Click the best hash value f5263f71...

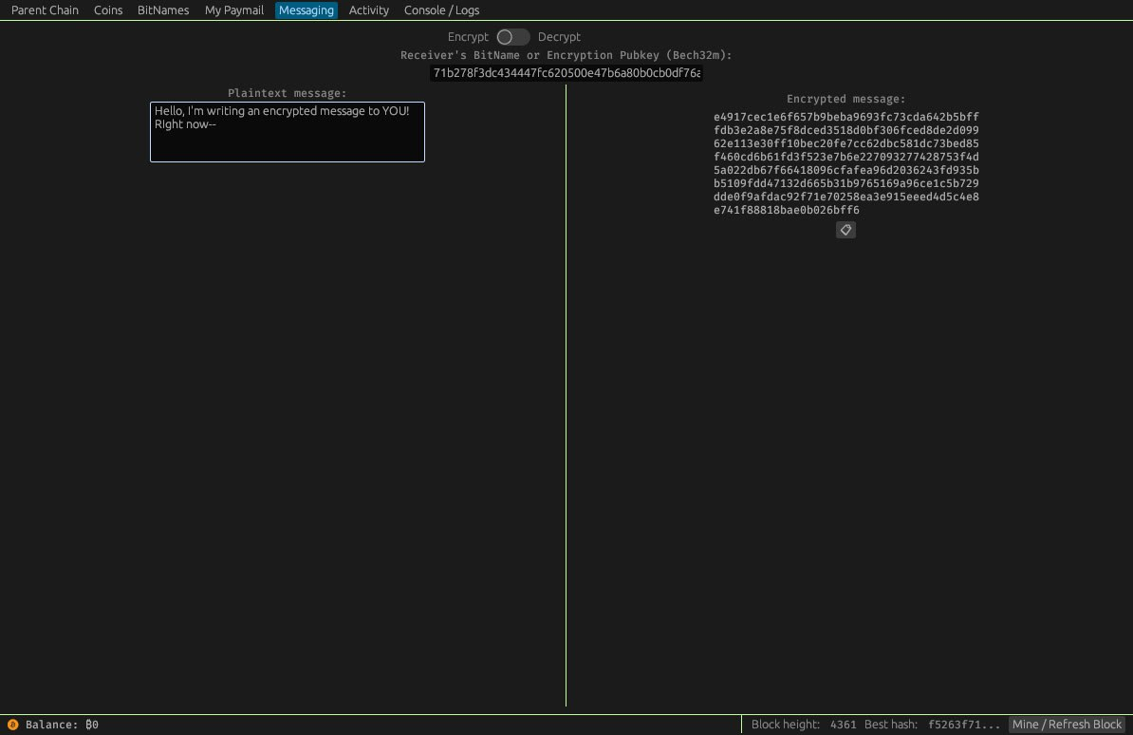(x=964, y=725)
